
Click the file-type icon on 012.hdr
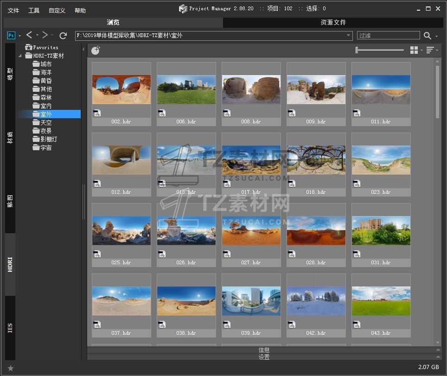97,184
